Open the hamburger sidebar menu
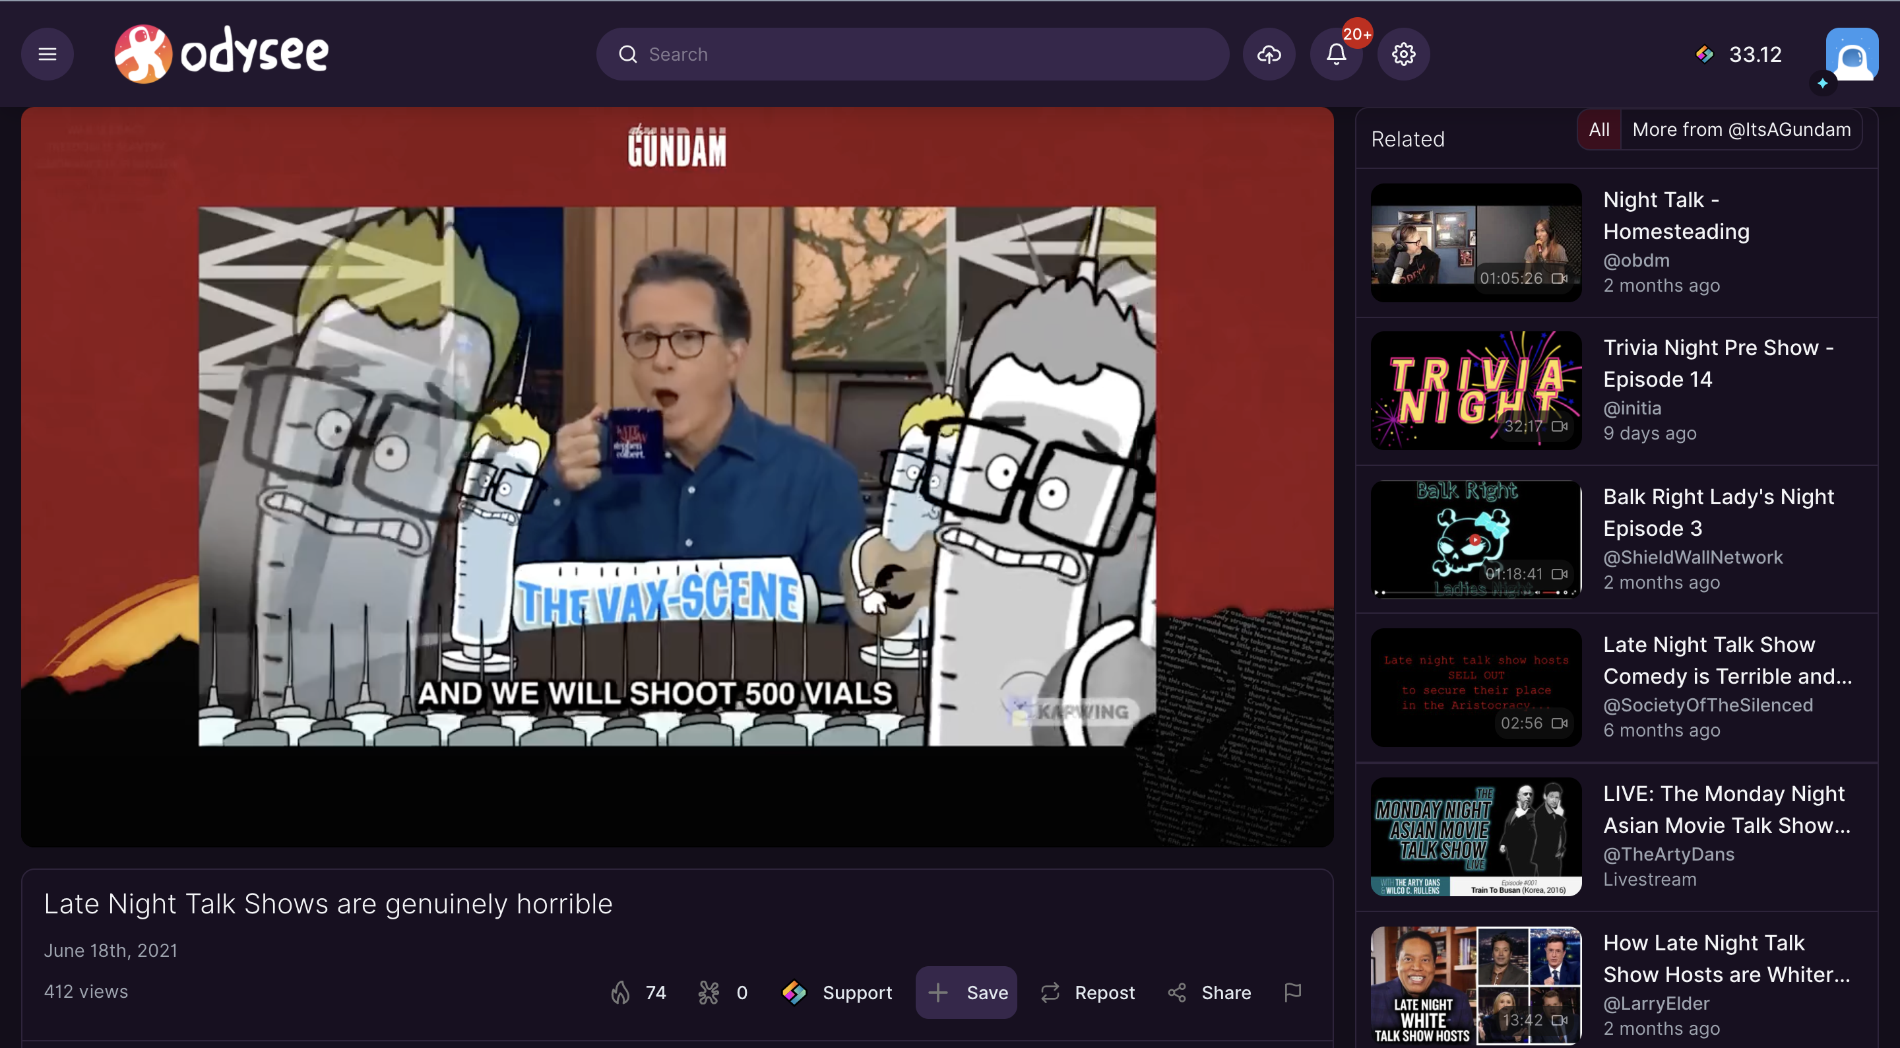The image size is (1900, 1048). [47, 54]
